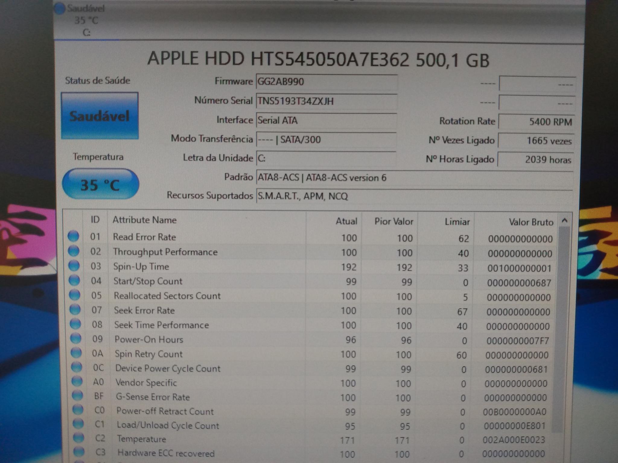Click status icon for Read Error Rate
Image resolution: width=618 pixels, height=463 pixels.
pos(73,236)
